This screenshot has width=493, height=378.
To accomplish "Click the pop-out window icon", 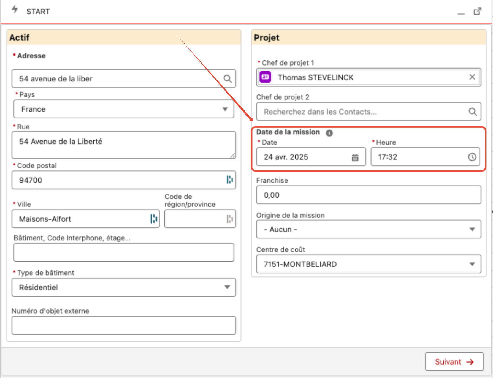I will (477, 11).
